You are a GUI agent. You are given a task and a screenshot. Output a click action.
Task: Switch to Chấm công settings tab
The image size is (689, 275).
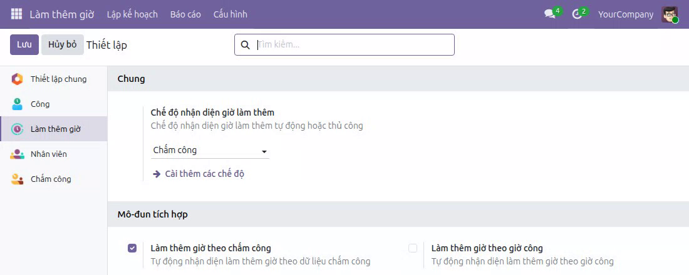[54, 179]
